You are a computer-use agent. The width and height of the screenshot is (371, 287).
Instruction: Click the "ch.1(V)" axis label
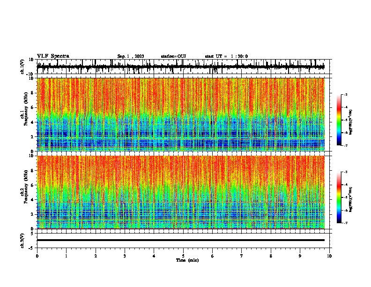(22, 67)
